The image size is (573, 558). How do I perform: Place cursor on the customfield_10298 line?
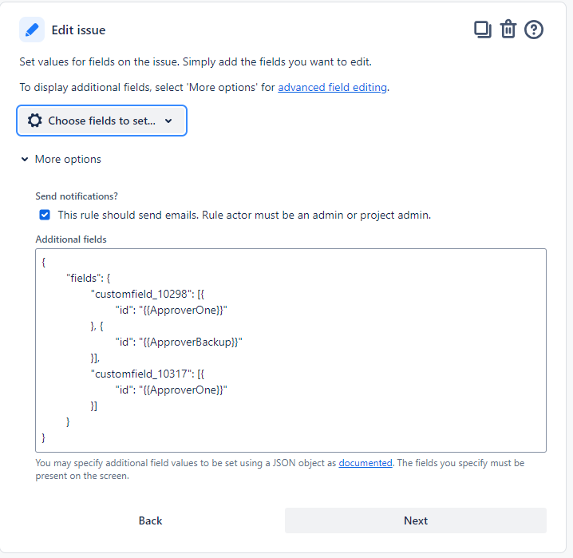[x=148, y=294]
